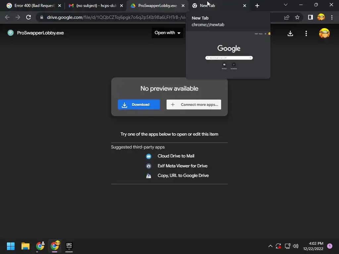Open the Chrome profile avatar in toolbar
Viewport: 339px width, 254px height.
pyautogui.click(x=321, y=17)
